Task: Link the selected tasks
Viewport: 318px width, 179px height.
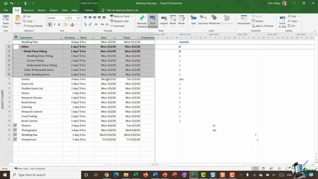Action: (x=102, y=24)
